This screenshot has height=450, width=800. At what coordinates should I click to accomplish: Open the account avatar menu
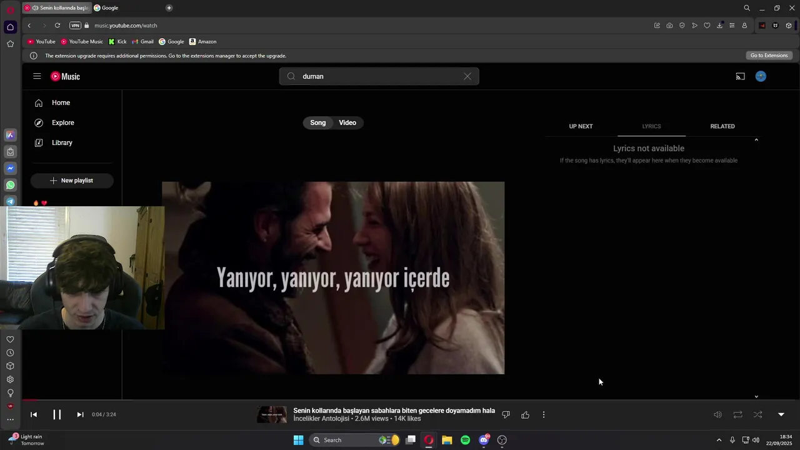click(x=761, y=76)
